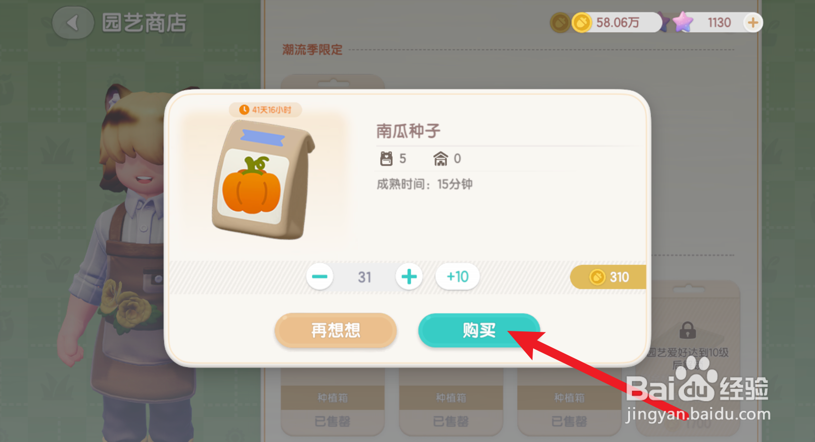Decrease quantity with the minus button

tap(320, 277)
